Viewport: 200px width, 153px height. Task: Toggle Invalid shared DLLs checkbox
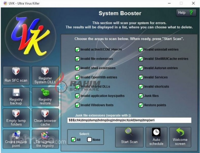[x=77, y=87]
